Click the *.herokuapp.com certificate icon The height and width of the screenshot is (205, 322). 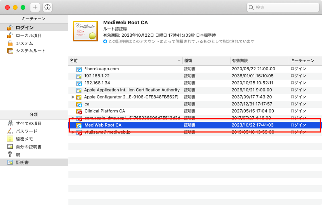(x=79, y=69)
